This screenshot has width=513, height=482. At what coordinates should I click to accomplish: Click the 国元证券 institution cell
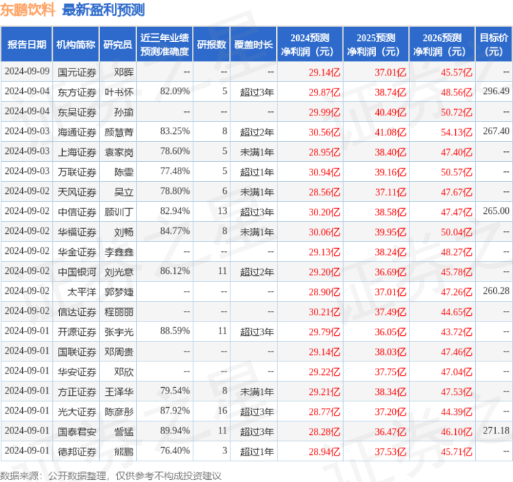coord(77,72)
